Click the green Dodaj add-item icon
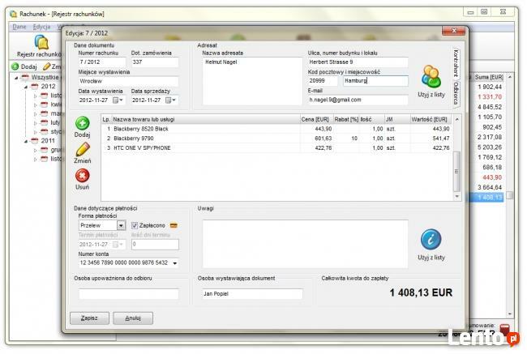 pos(82,124)
